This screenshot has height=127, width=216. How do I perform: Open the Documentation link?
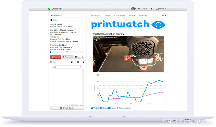point(124,108)
